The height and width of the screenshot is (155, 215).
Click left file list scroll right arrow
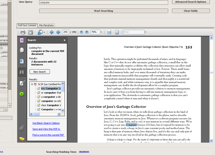point(6,110)
